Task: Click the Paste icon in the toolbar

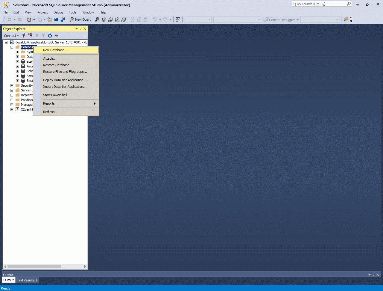Action: click(146, 19)
